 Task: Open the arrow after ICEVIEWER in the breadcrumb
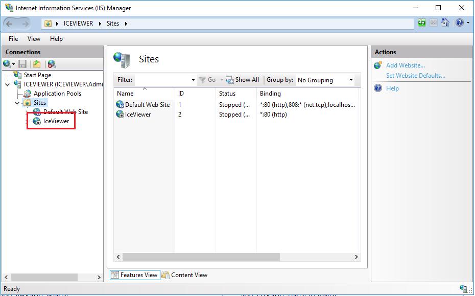100,24
